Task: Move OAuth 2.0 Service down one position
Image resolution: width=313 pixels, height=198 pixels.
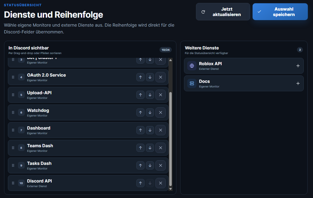Action: tap(150, 77)
